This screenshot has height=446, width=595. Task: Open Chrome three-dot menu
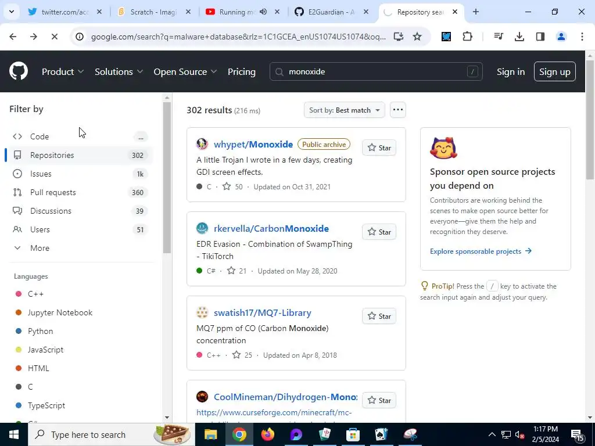582,37
